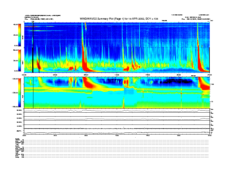
Task: Click 04:00 label on bottom line-plot axis
Action: [55, 136]
